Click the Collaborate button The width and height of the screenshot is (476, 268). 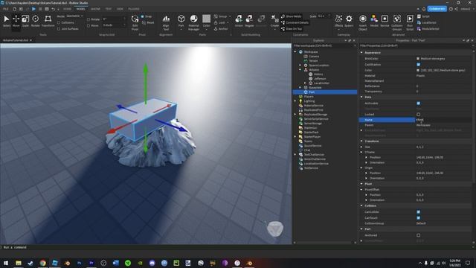[437, 9]
